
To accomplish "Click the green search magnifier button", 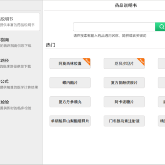I will (x=160, y=27).
